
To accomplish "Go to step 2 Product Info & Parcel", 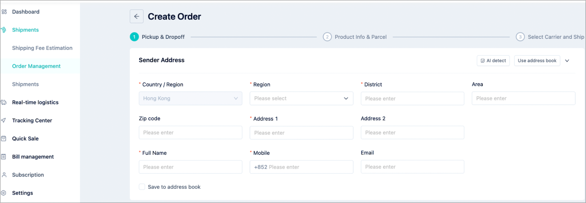I will click(x=355, y=37).
